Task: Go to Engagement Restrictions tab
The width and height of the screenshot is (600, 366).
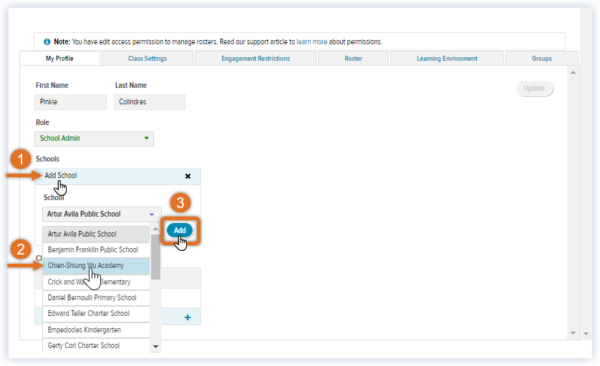Action: pyautogui.click(x=256, y=59)
